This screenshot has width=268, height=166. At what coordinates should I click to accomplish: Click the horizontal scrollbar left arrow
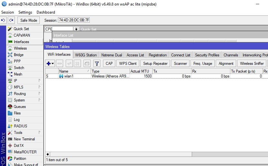pyautogui.click(x=48, y=154)
